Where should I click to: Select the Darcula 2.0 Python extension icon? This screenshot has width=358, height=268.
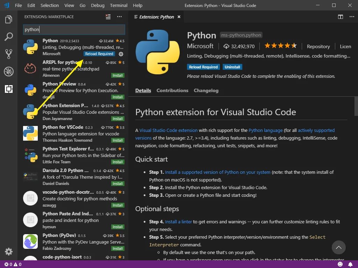[30, 176]
